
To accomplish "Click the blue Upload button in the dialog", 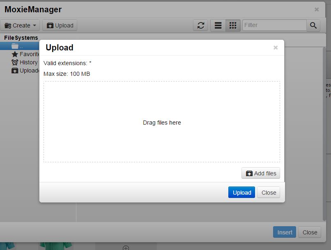I will 241,192.
